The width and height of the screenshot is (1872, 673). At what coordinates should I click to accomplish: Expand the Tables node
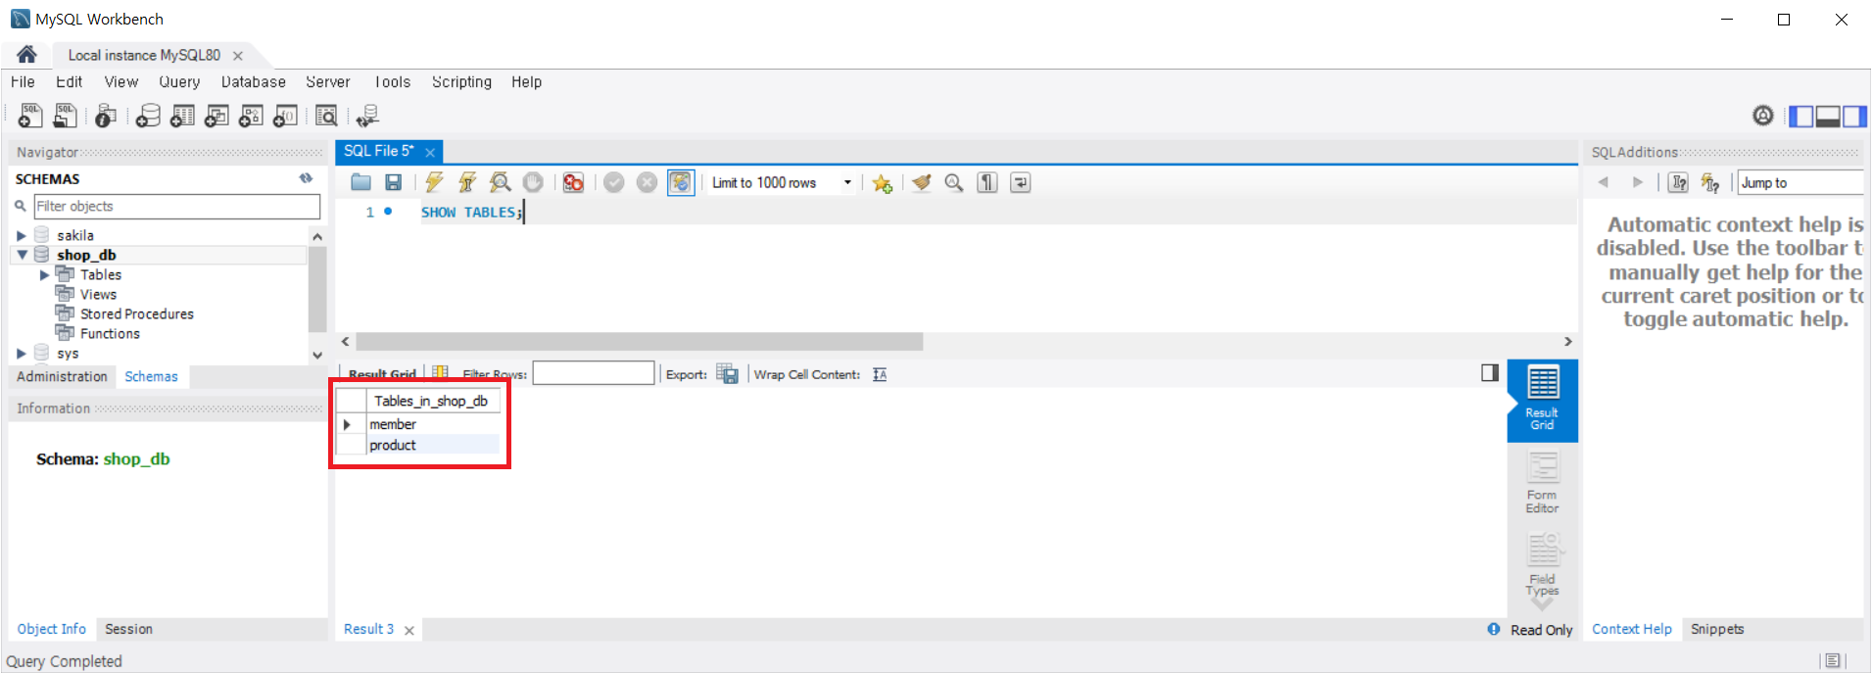point(44,275)
